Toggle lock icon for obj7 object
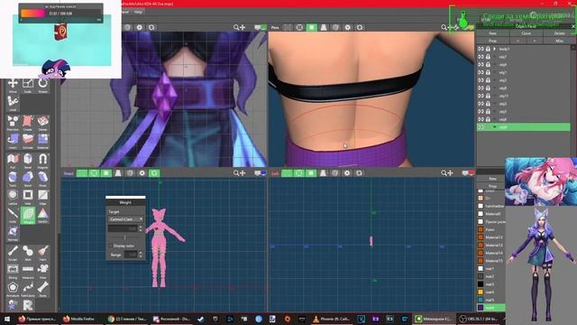The height and width of the screenshot is (325, 577). click(x=488, y=57)
